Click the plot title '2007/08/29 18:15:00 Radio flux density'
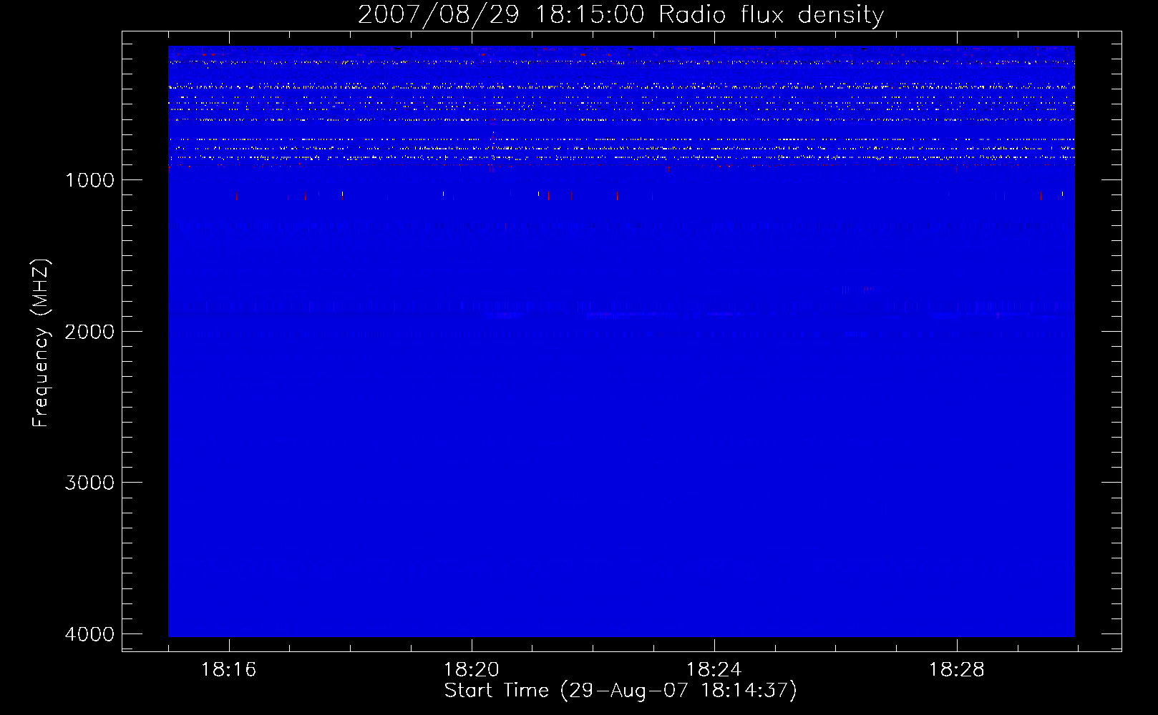1158x715 pixels. coord(621,15)
